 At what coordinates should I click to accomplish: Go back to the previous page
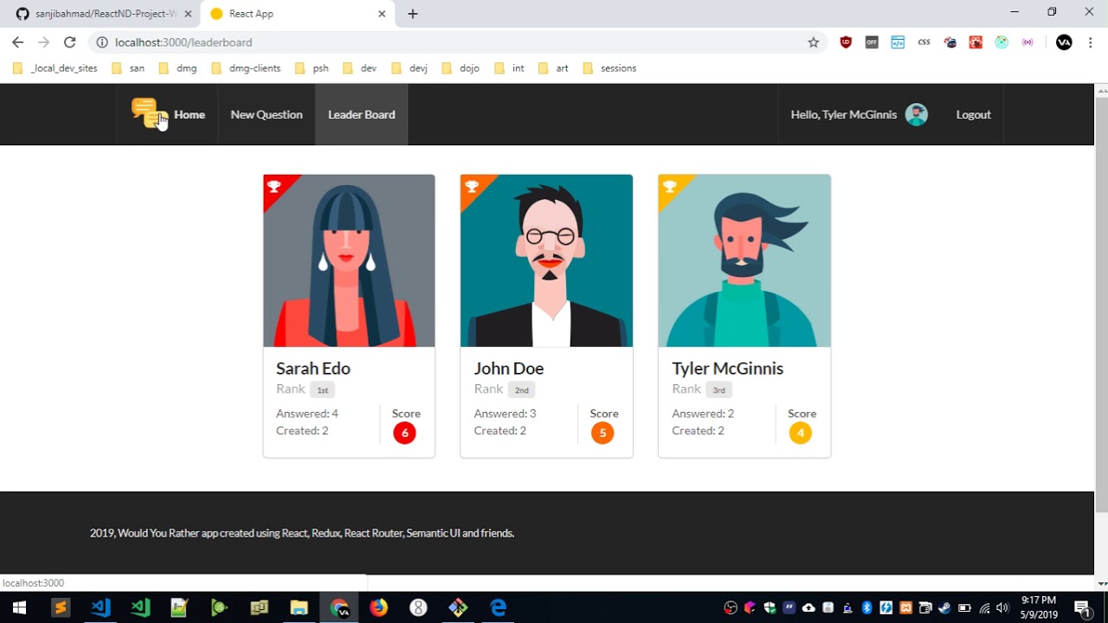[17, 42]
